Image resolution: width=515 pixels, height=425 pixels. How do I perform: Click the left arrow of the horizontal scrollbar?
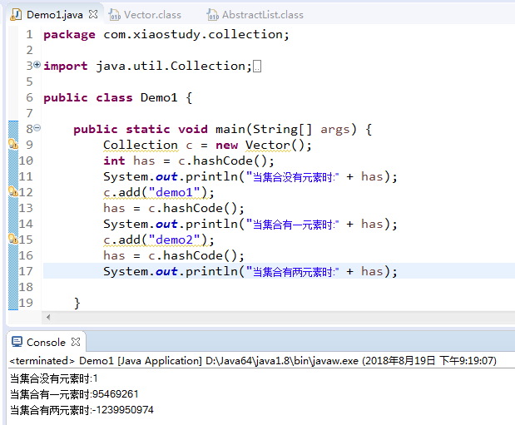click(48, 317)
